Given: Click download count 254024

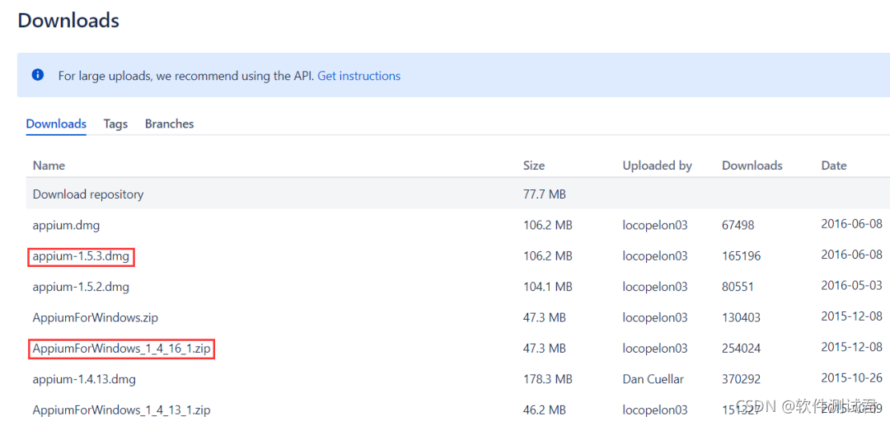Looking at the screenshot, I should (742, 348).
